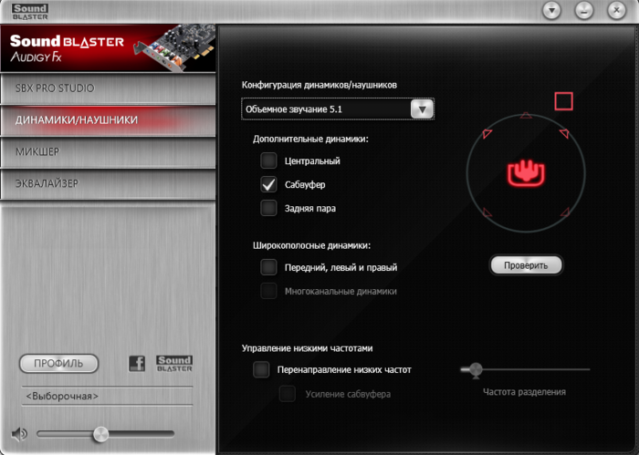Screen dimensions: 639x455
Task: Click the front left speaker triangle
Action: tap(487, 134)
